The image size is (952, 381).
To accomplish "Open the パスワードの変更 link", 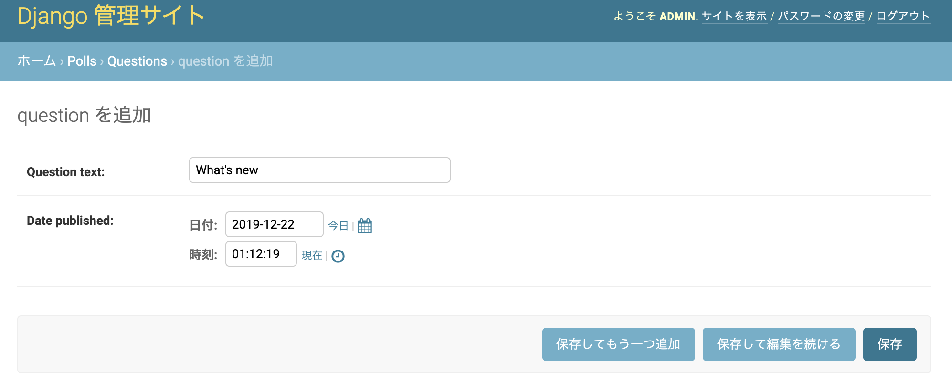I will 822,16.
